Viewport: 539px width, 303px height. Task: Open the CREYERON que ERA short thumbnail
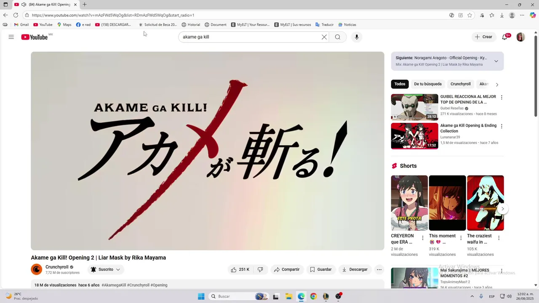409,203
